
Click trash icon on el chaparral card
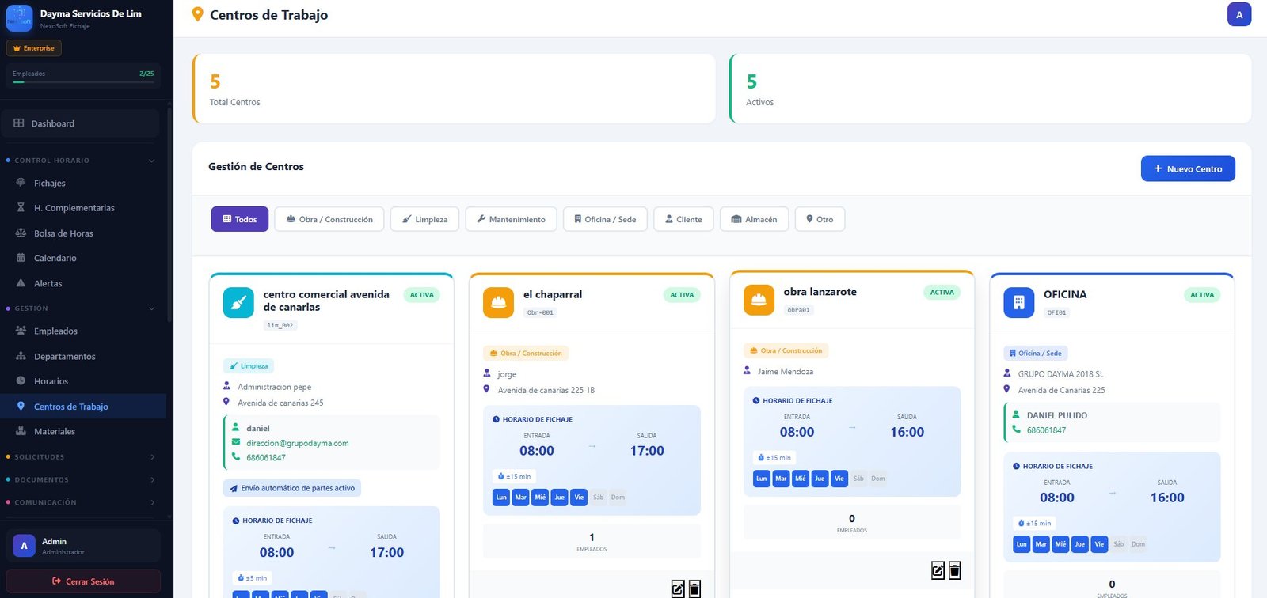click(694, 589)
